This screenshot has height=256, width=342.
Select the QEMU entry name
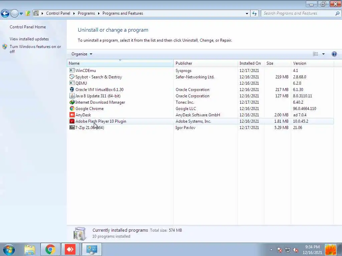coord(81,83)
